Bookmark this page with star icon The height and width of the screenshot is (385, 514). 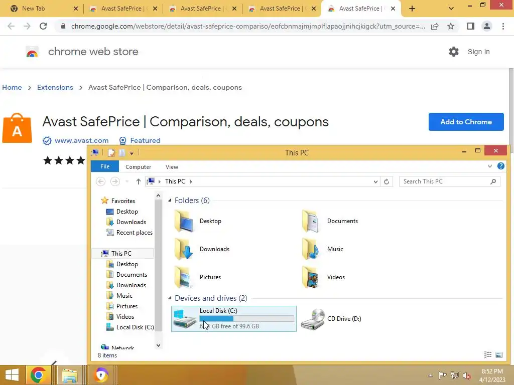(x=451, y=26)
